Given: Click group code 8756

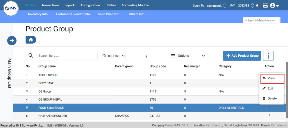Looking at the screenshot, I should point(153,100).
